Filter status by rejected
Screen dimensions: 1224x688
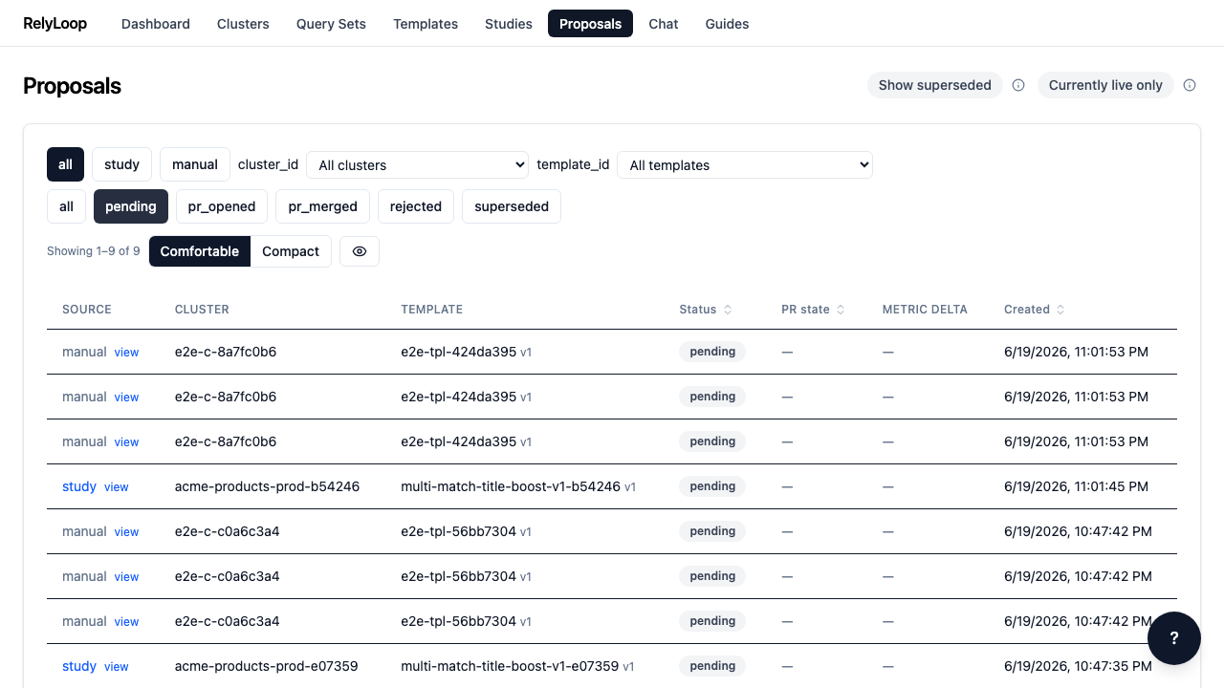416,206
